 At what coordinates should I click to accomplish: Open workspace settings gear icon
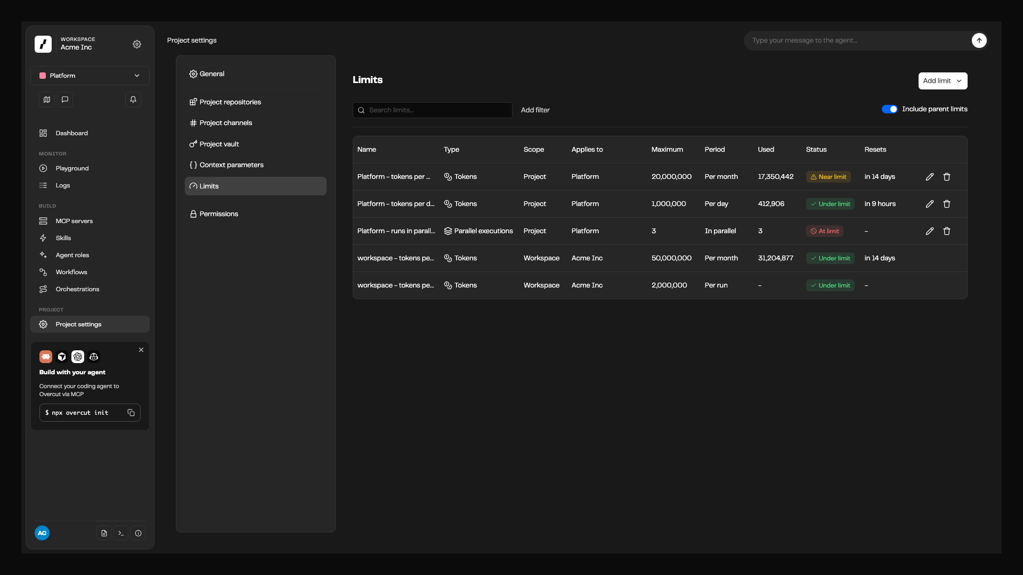pos(137,44)
